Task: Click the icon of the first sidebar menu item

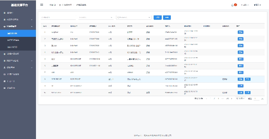Action: pos(4,13)
